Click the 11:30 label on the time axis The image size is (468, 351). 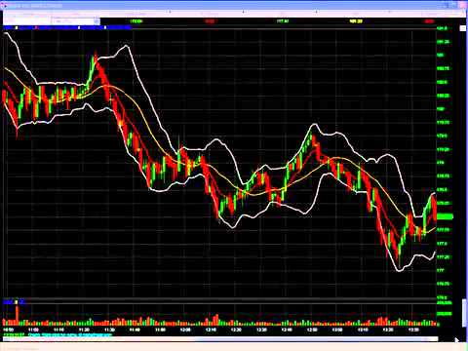click(109, 330)
